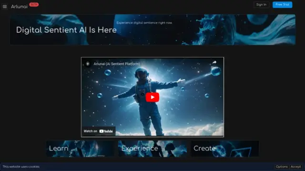
Task: Open cookie Options
Action: (x=282, y=167)
